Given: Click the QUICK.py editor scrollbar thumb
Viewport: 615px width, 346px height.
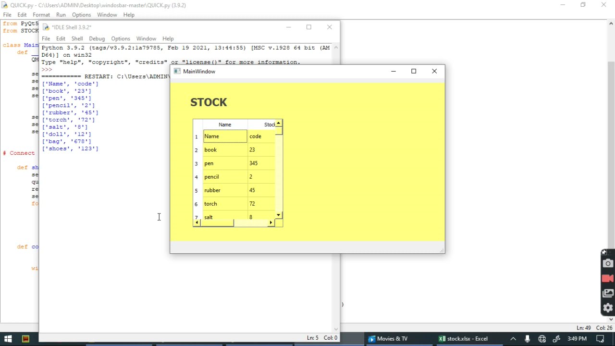Looking at the screenshot, I should 611,187.
